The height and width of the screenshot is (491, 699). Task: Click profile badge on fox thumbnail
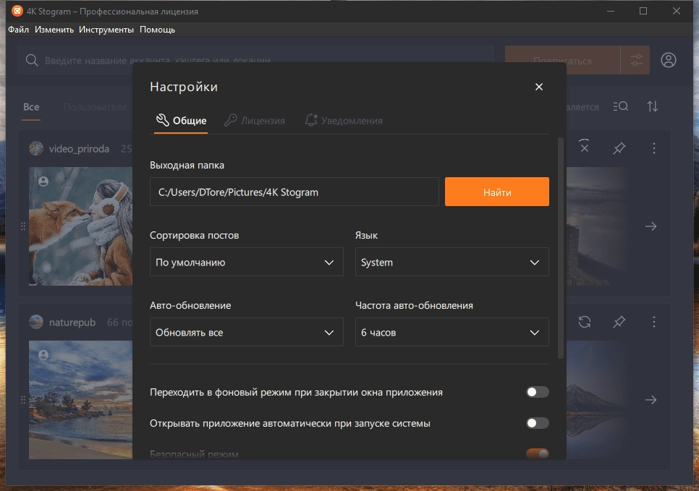[43, 182]
